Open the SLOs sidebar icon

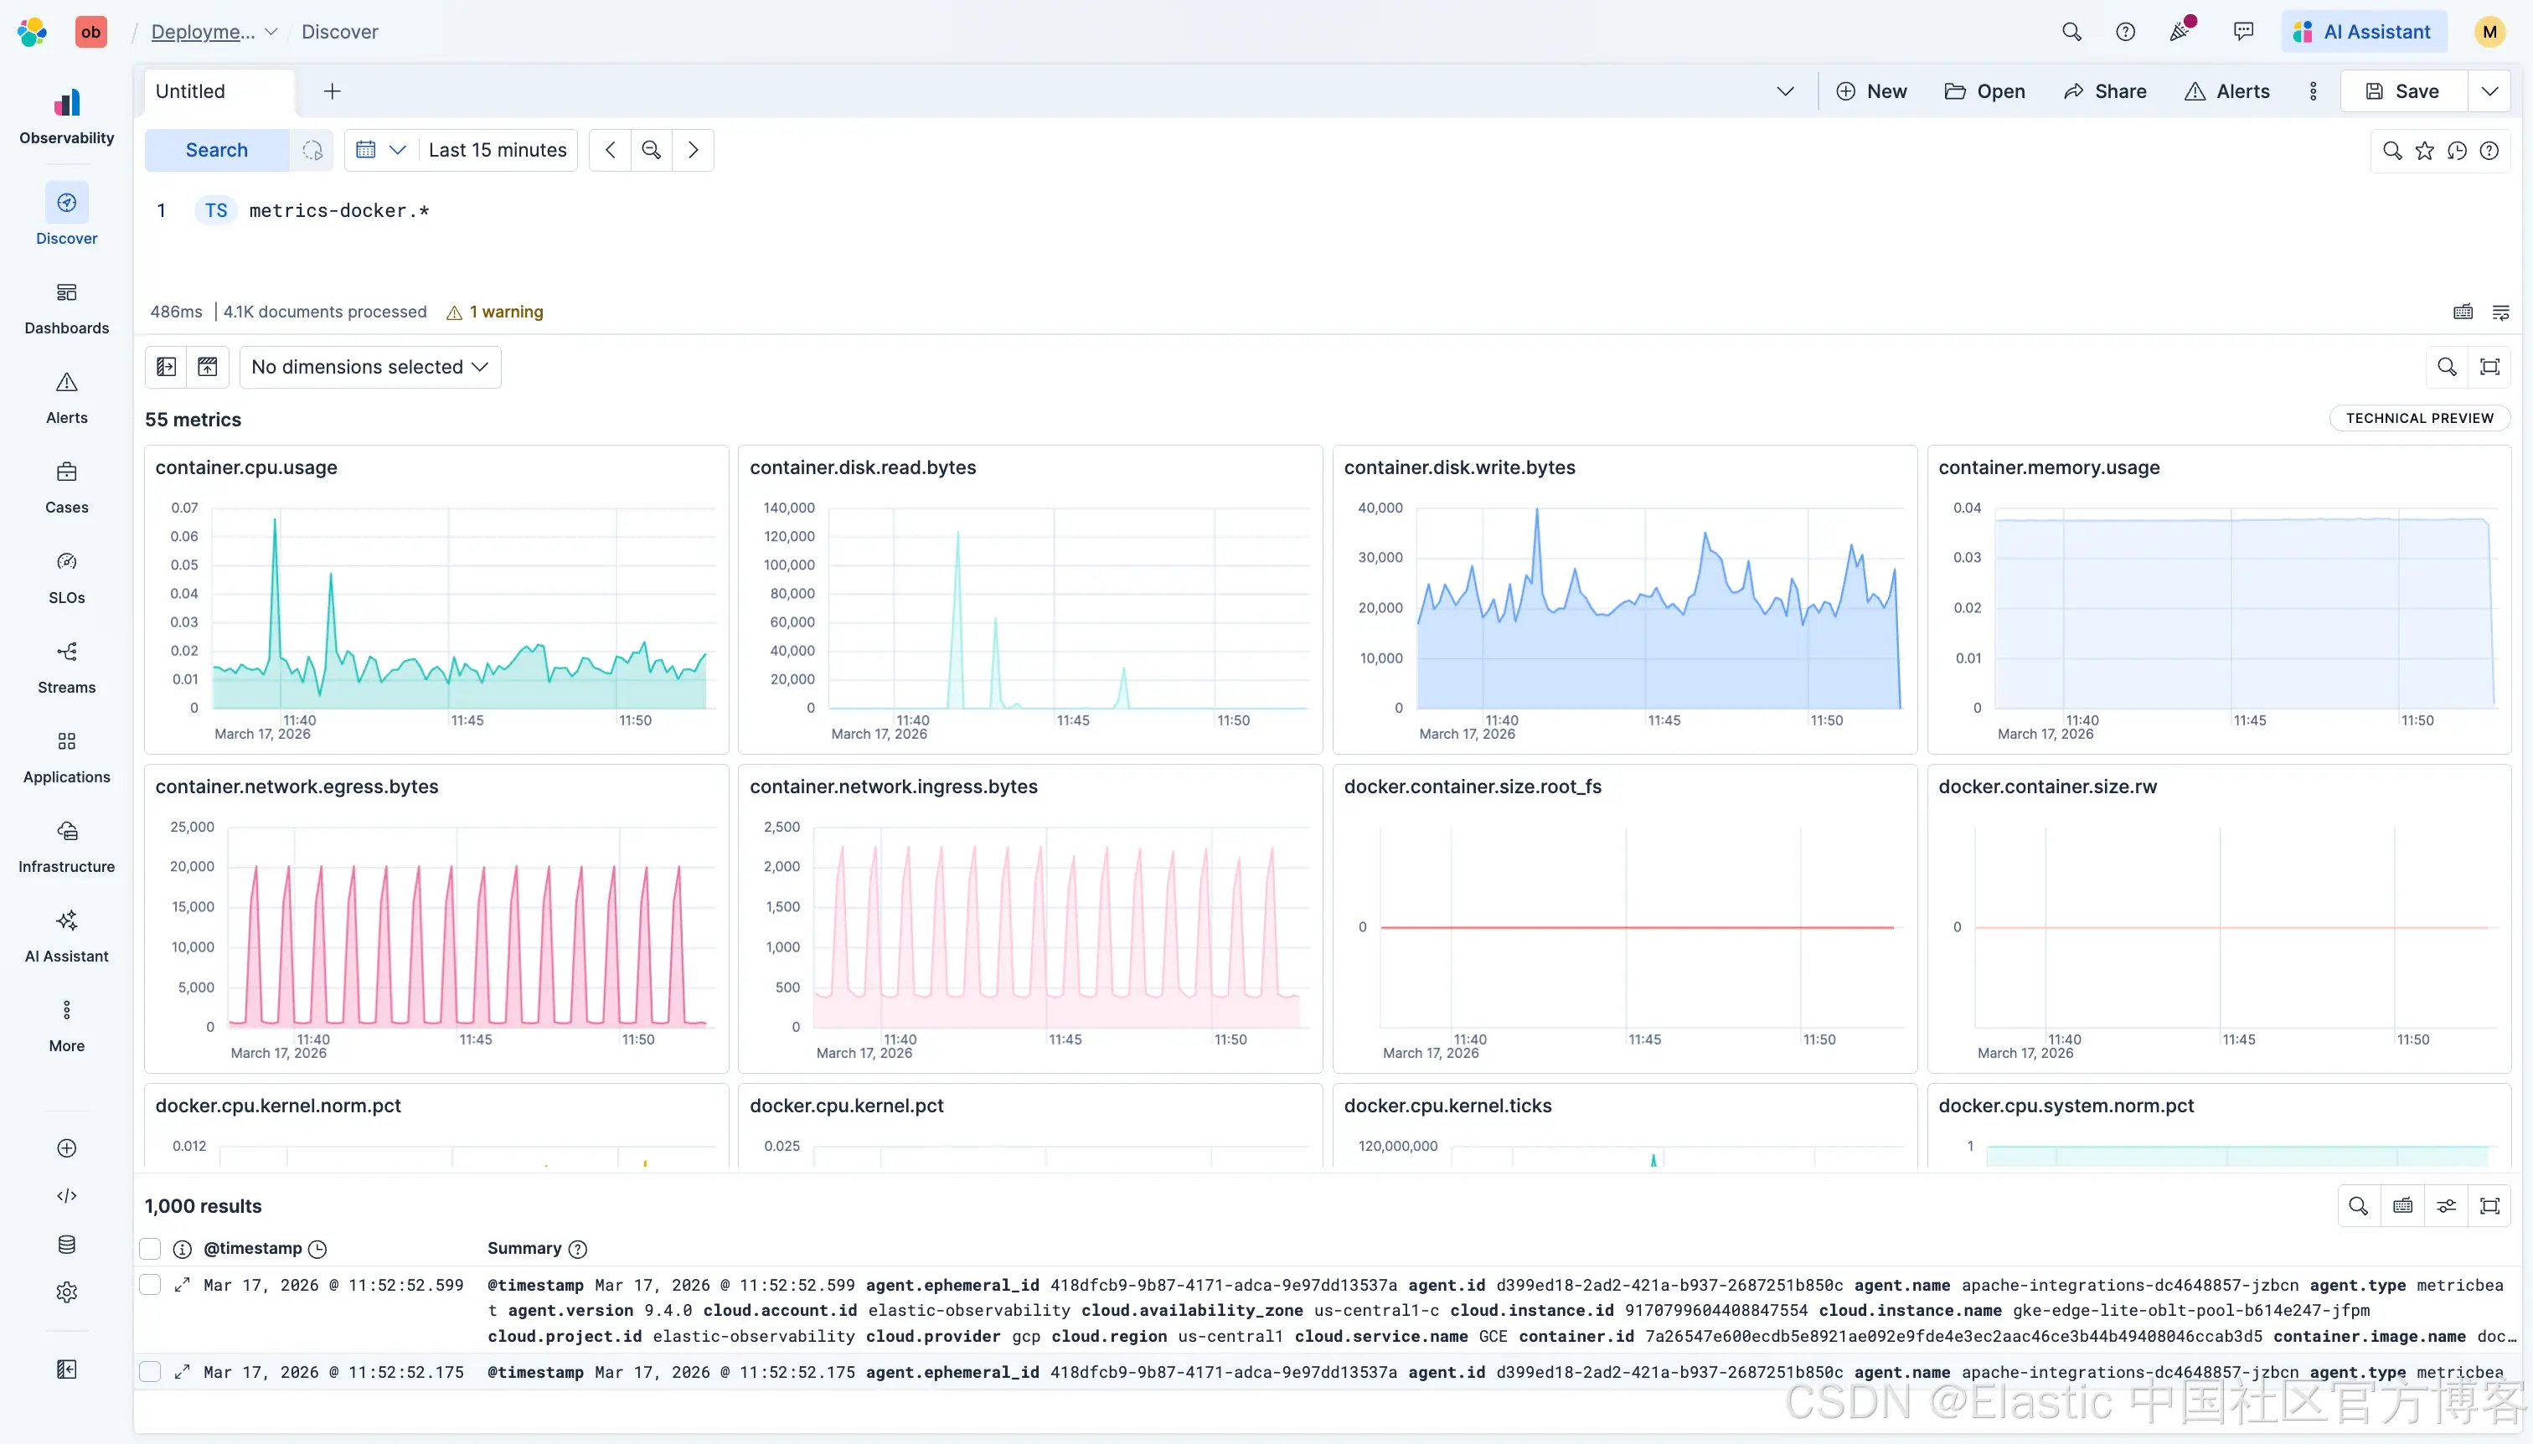(x=66, y=576)
